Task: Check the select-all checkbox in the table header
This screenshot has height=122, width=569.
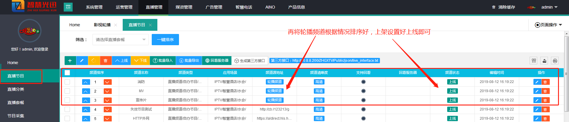Action: click(x=67, y=73)
